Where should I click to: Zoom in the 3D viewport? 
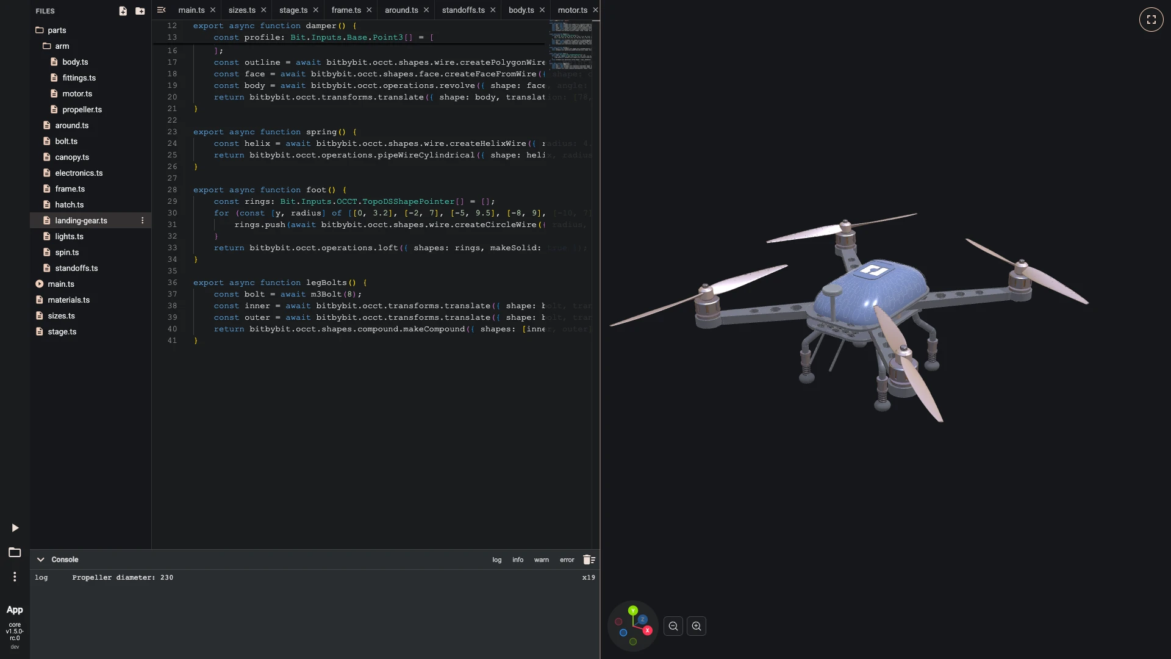click(x=697, y=626)
